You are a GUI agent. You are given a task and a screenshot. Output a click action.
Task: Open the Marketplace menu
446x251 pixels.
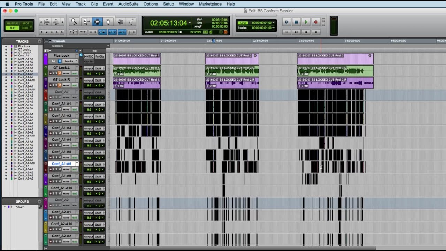pyautogui.click(x=210, y=4)
